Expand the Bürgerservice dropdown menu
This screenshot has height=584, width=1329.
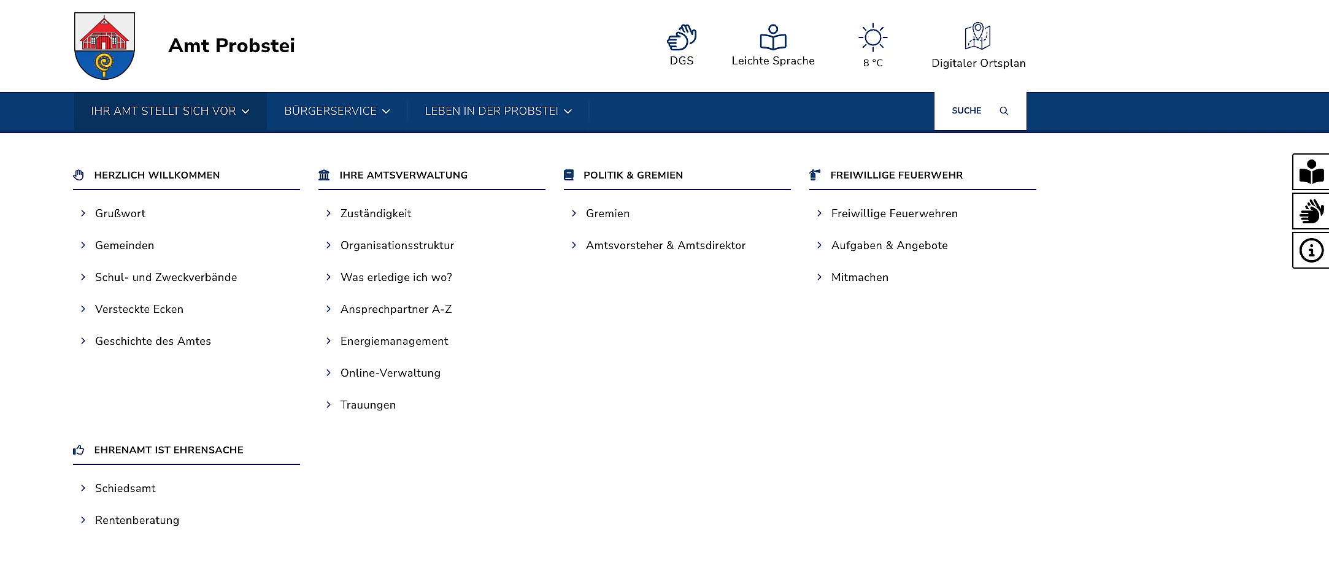337,111
